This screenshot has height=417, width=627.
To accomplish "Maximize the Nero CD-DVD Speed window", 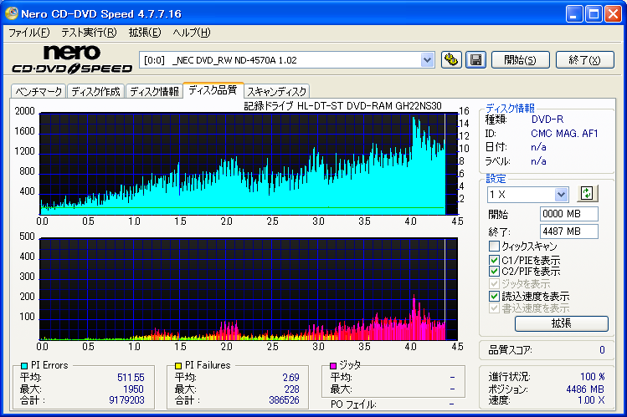I will (x=594, y=14).
